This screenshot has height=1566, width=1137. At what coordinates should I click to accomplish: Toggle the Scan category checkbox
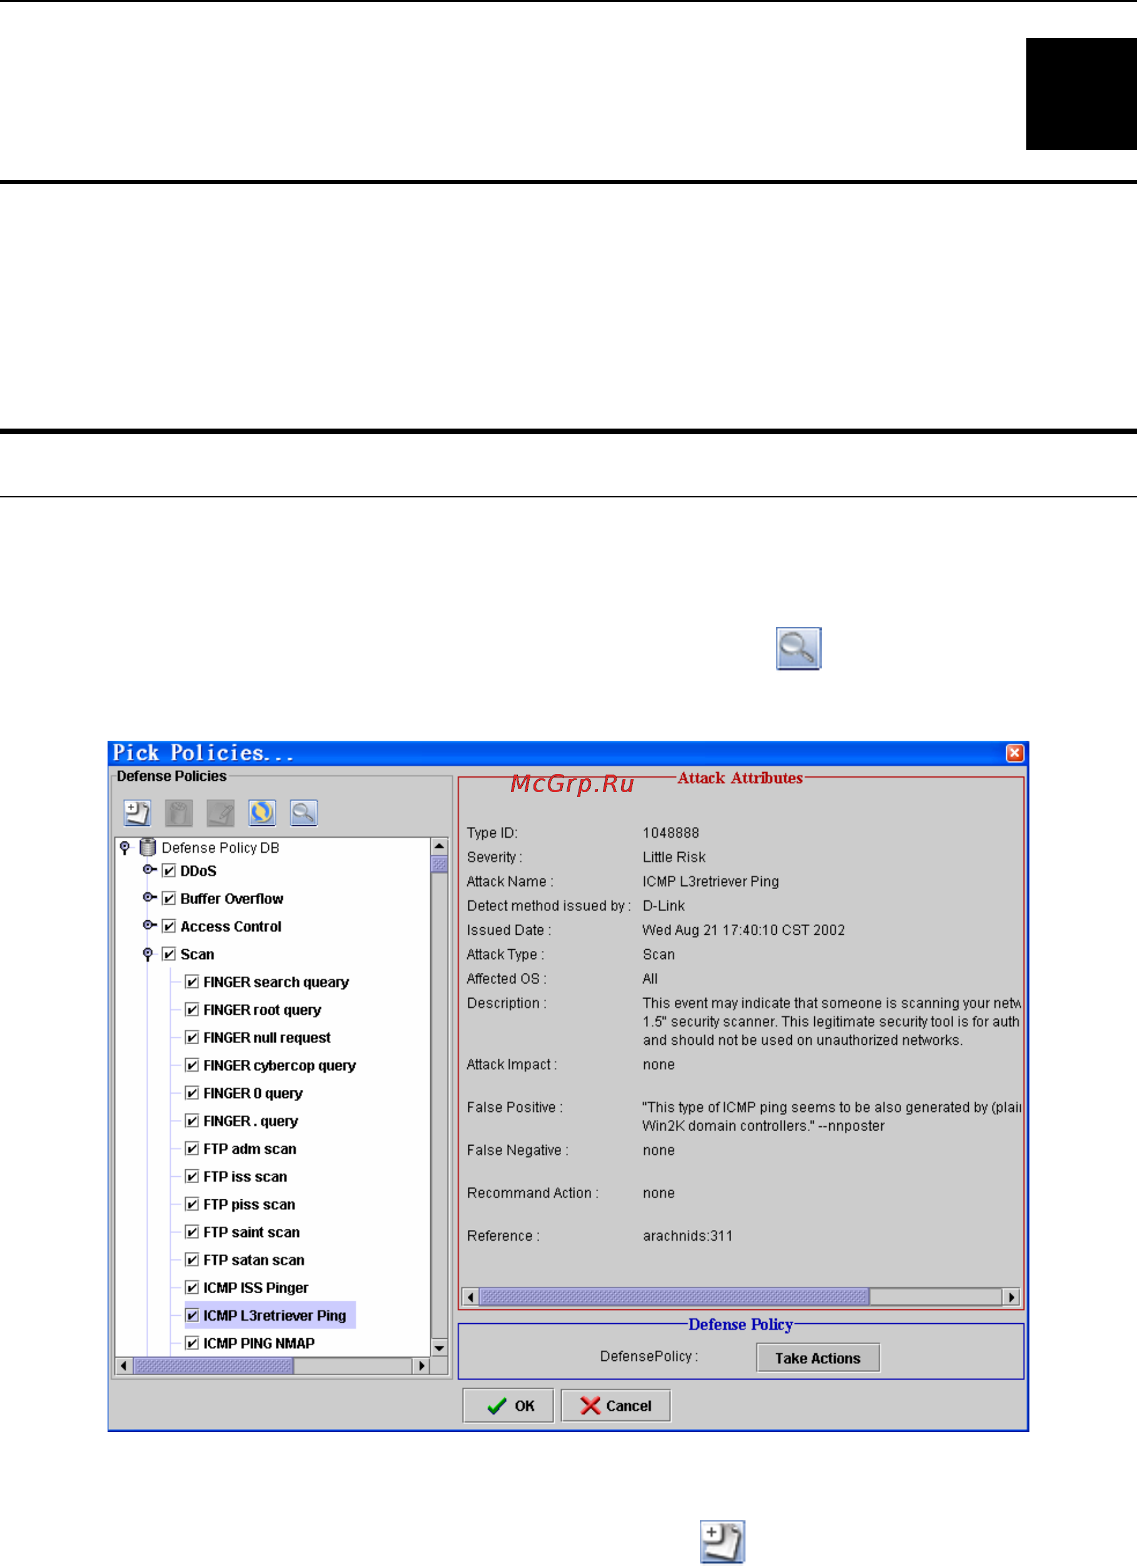tap(169, 954)
